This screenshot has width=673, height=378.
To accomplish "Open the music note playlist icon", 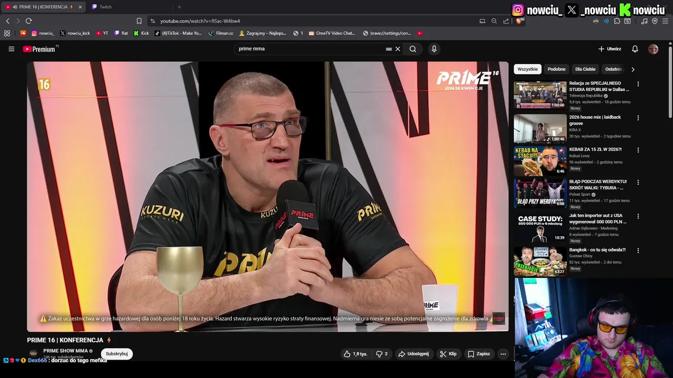I will click(x=644, y=21).
